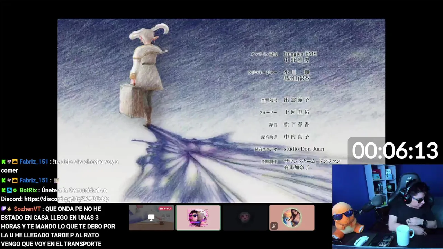The height and width of the screenshot is (249, 443).
Task: Click Fabriz_151 username in the 'voy a comer' message
Action: (x=34, y=162)
